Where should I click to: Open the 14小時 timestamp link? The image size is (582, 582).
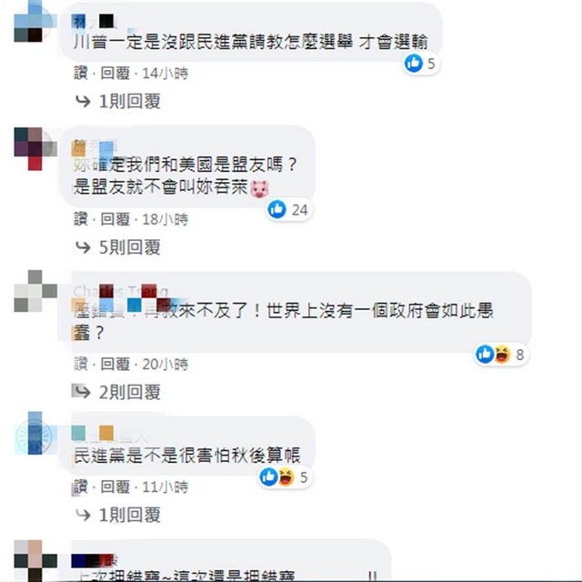pyautogui.click(x=166, y=73)
